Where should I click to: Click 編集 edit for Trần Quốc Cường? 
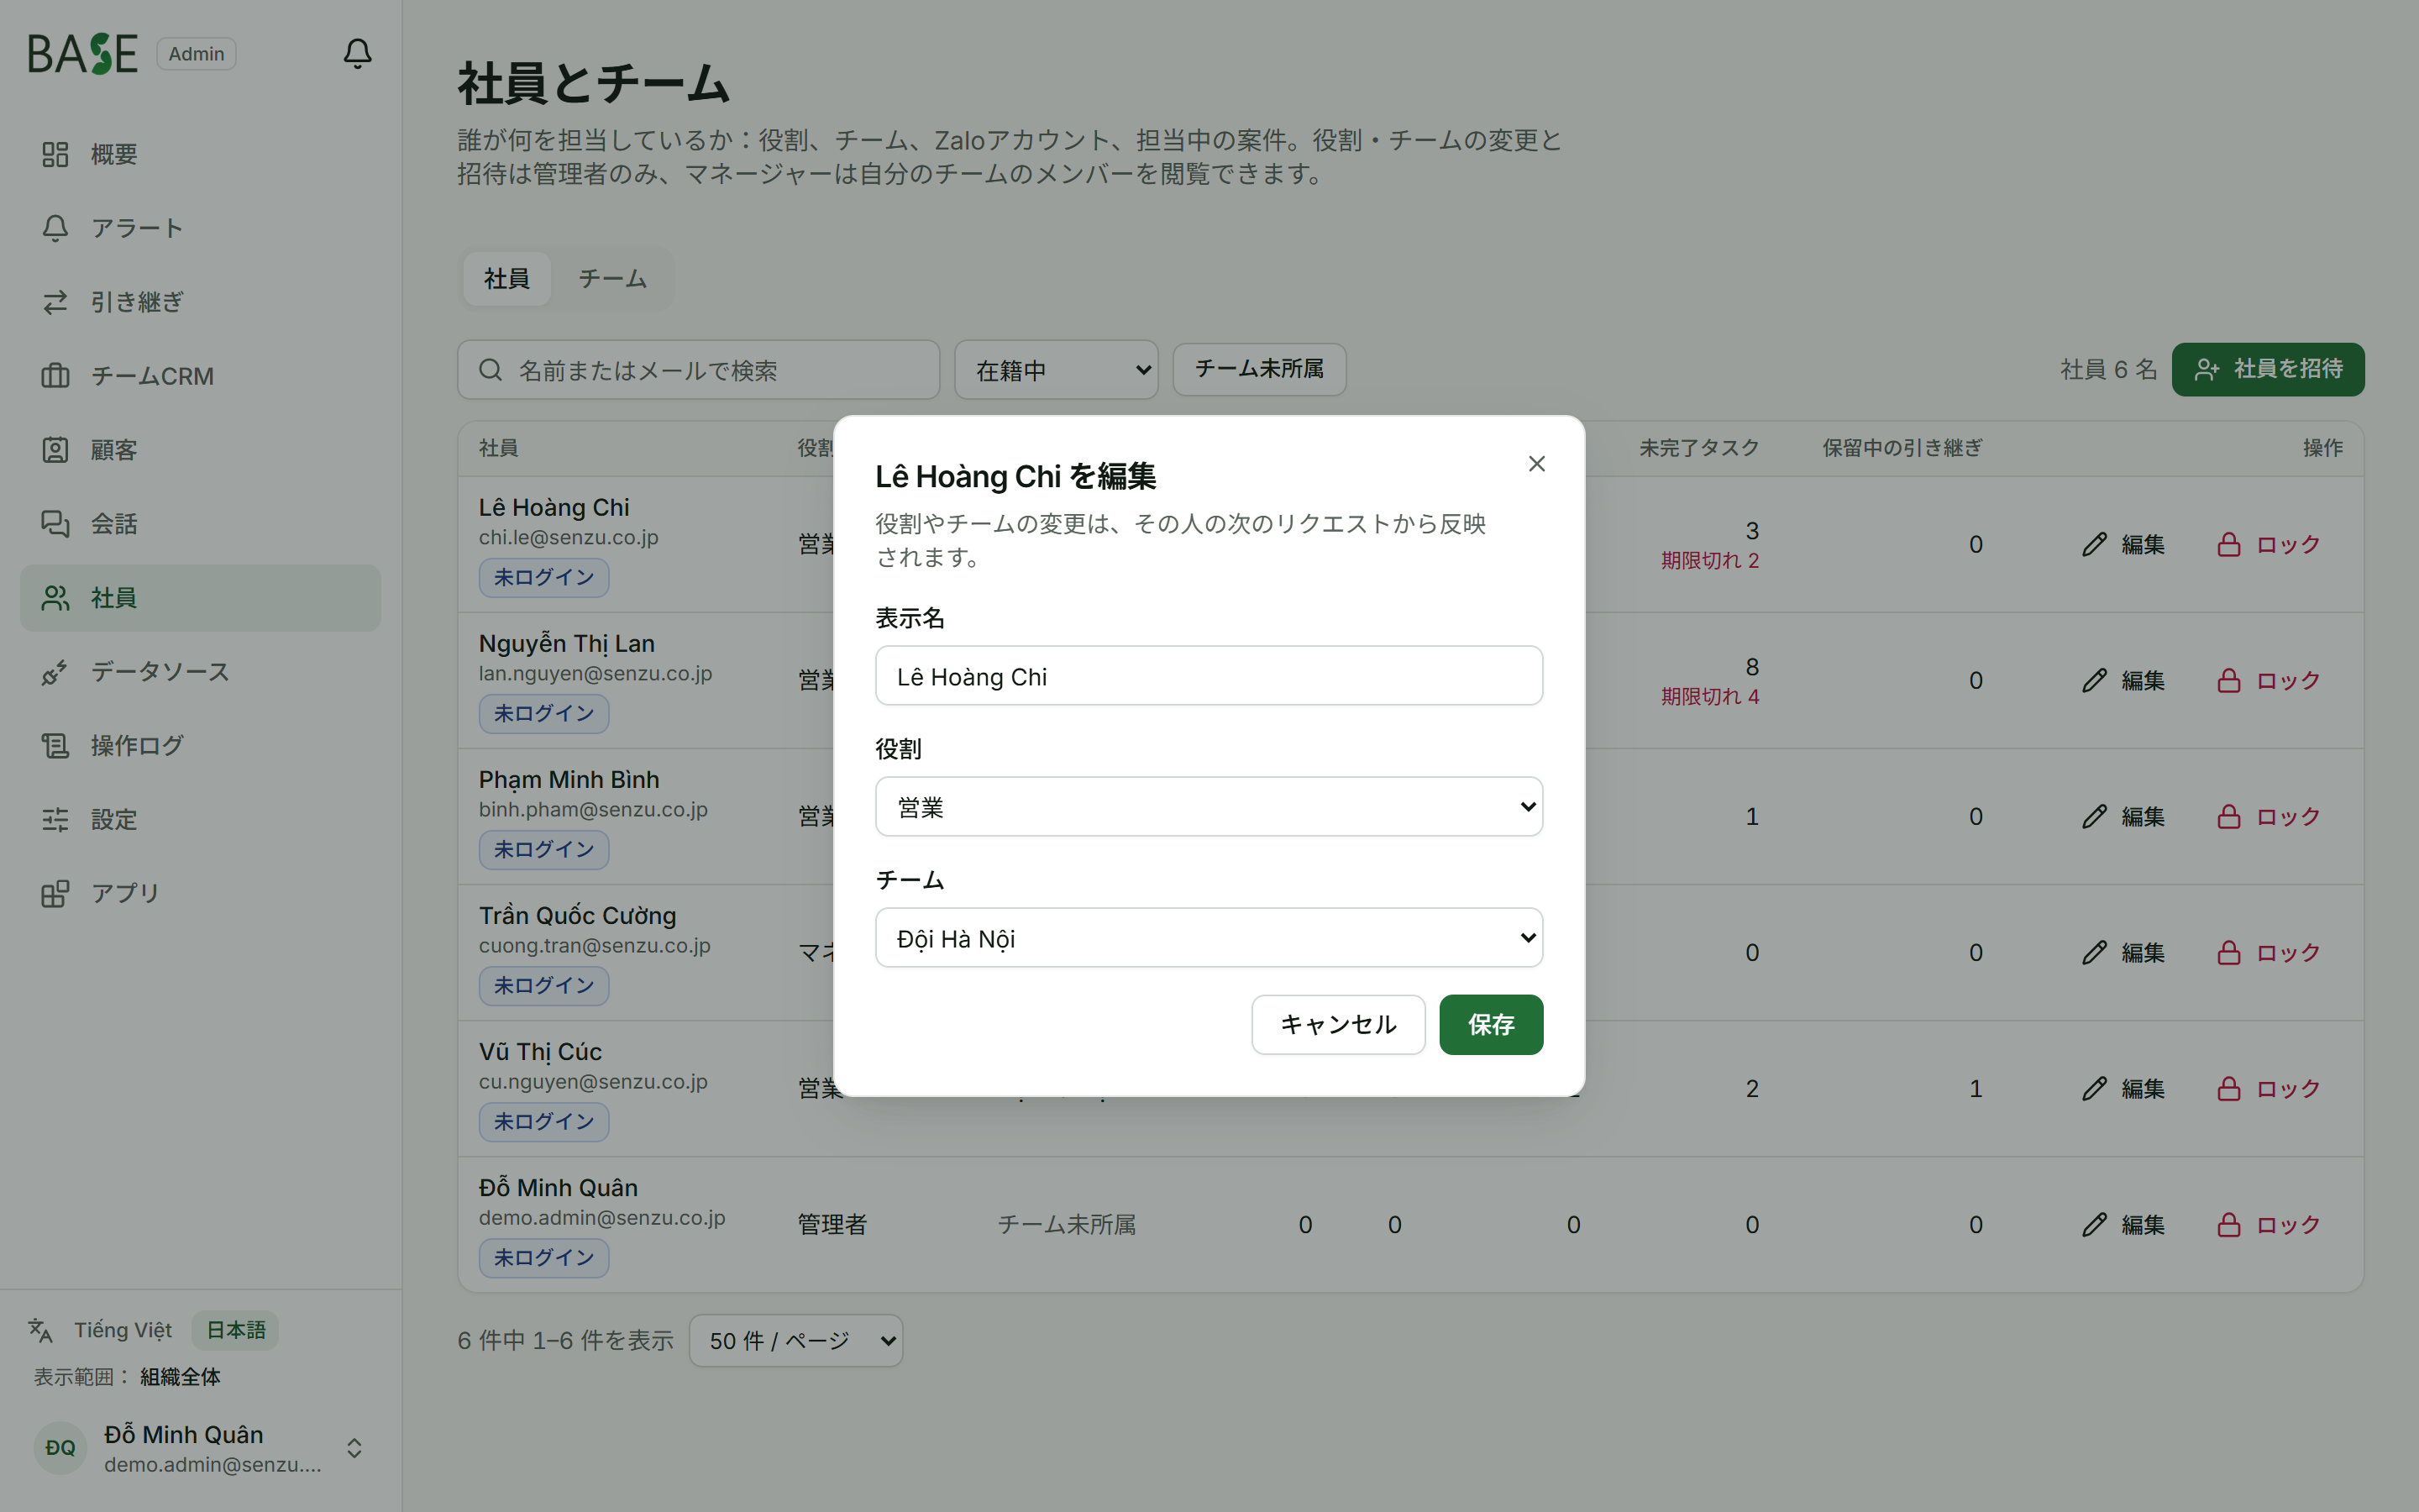coord(2123,953)
